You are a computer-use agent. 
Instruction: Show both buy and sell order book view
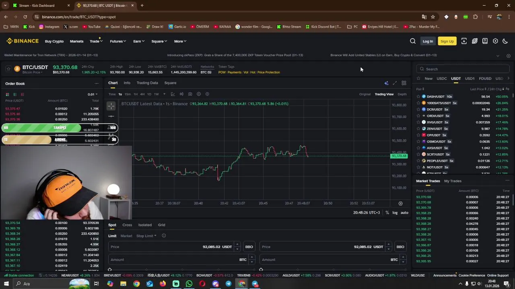(x=7, y=94)
